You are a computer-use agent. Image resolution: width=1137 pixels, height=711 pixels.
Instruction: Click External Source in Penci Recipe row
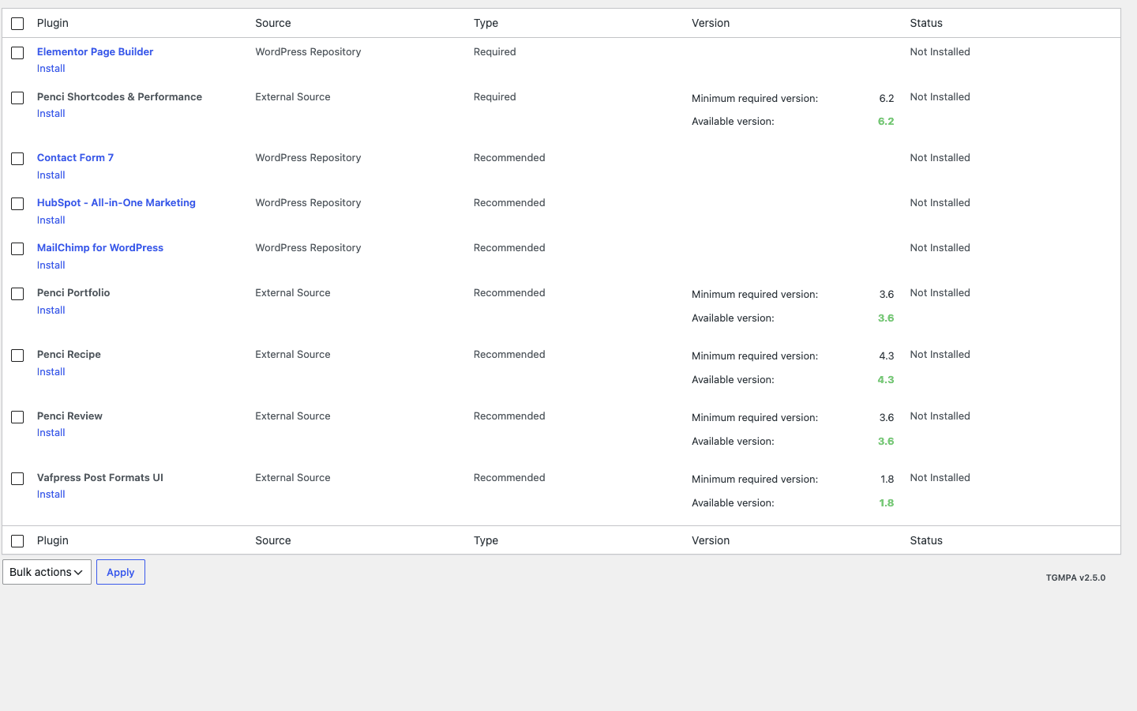click(293, 354)
